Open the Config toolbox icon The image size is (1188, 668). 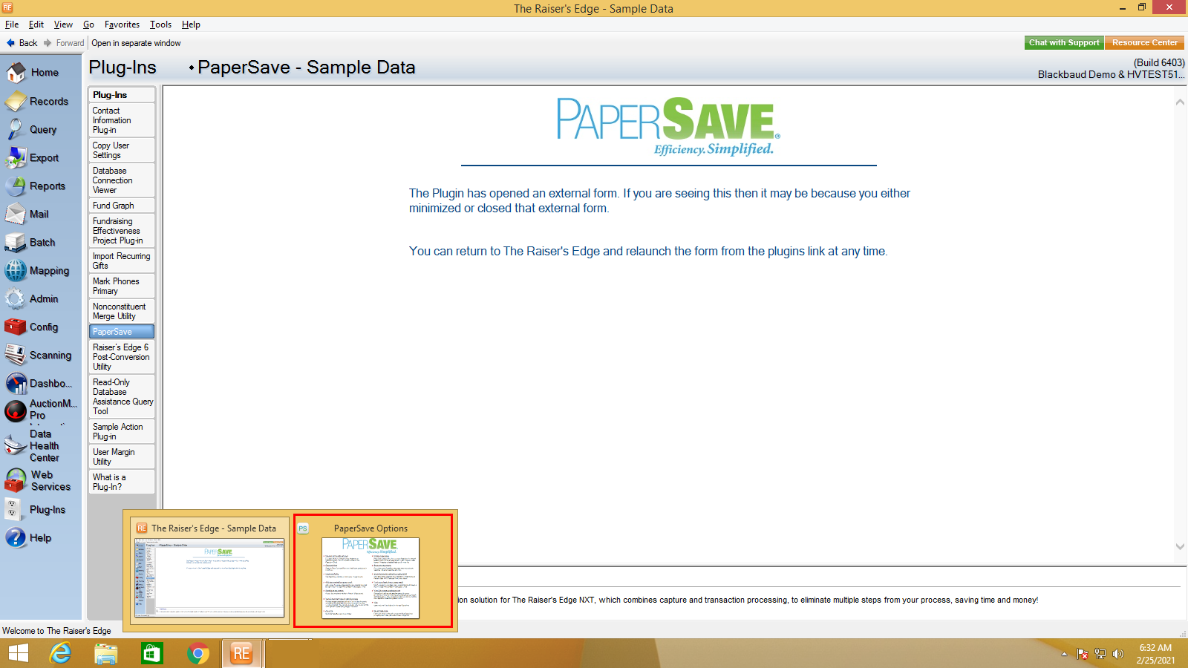point(16,327)
